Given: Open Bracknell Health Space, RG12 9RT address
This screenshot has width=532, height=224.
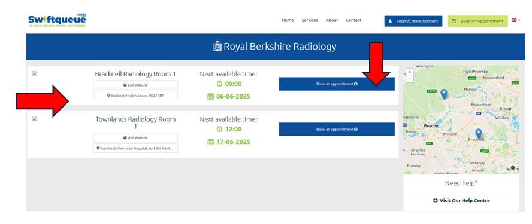Looking at the screenshot, I should 135,96.
